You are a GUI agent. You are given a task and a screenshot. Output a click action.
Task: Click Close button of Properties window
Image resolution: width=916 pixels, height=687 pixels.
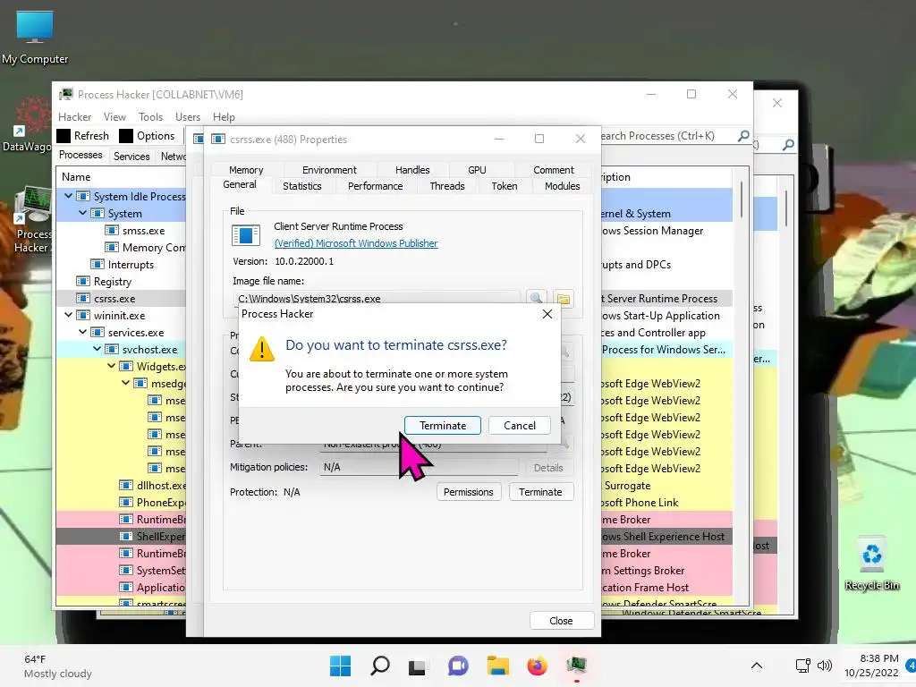coord(561,621)
